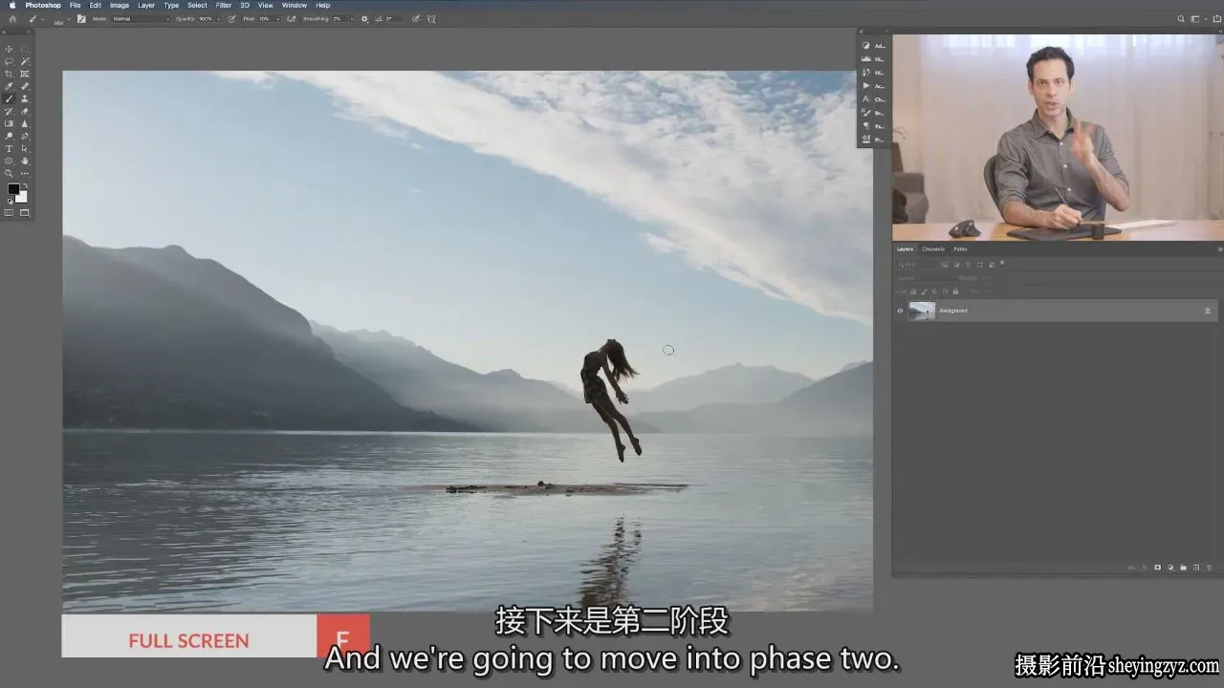This screenshot has width=1224, height=688.
Task: Hide the Background layer eye icon
Action: tap(900, 311)
